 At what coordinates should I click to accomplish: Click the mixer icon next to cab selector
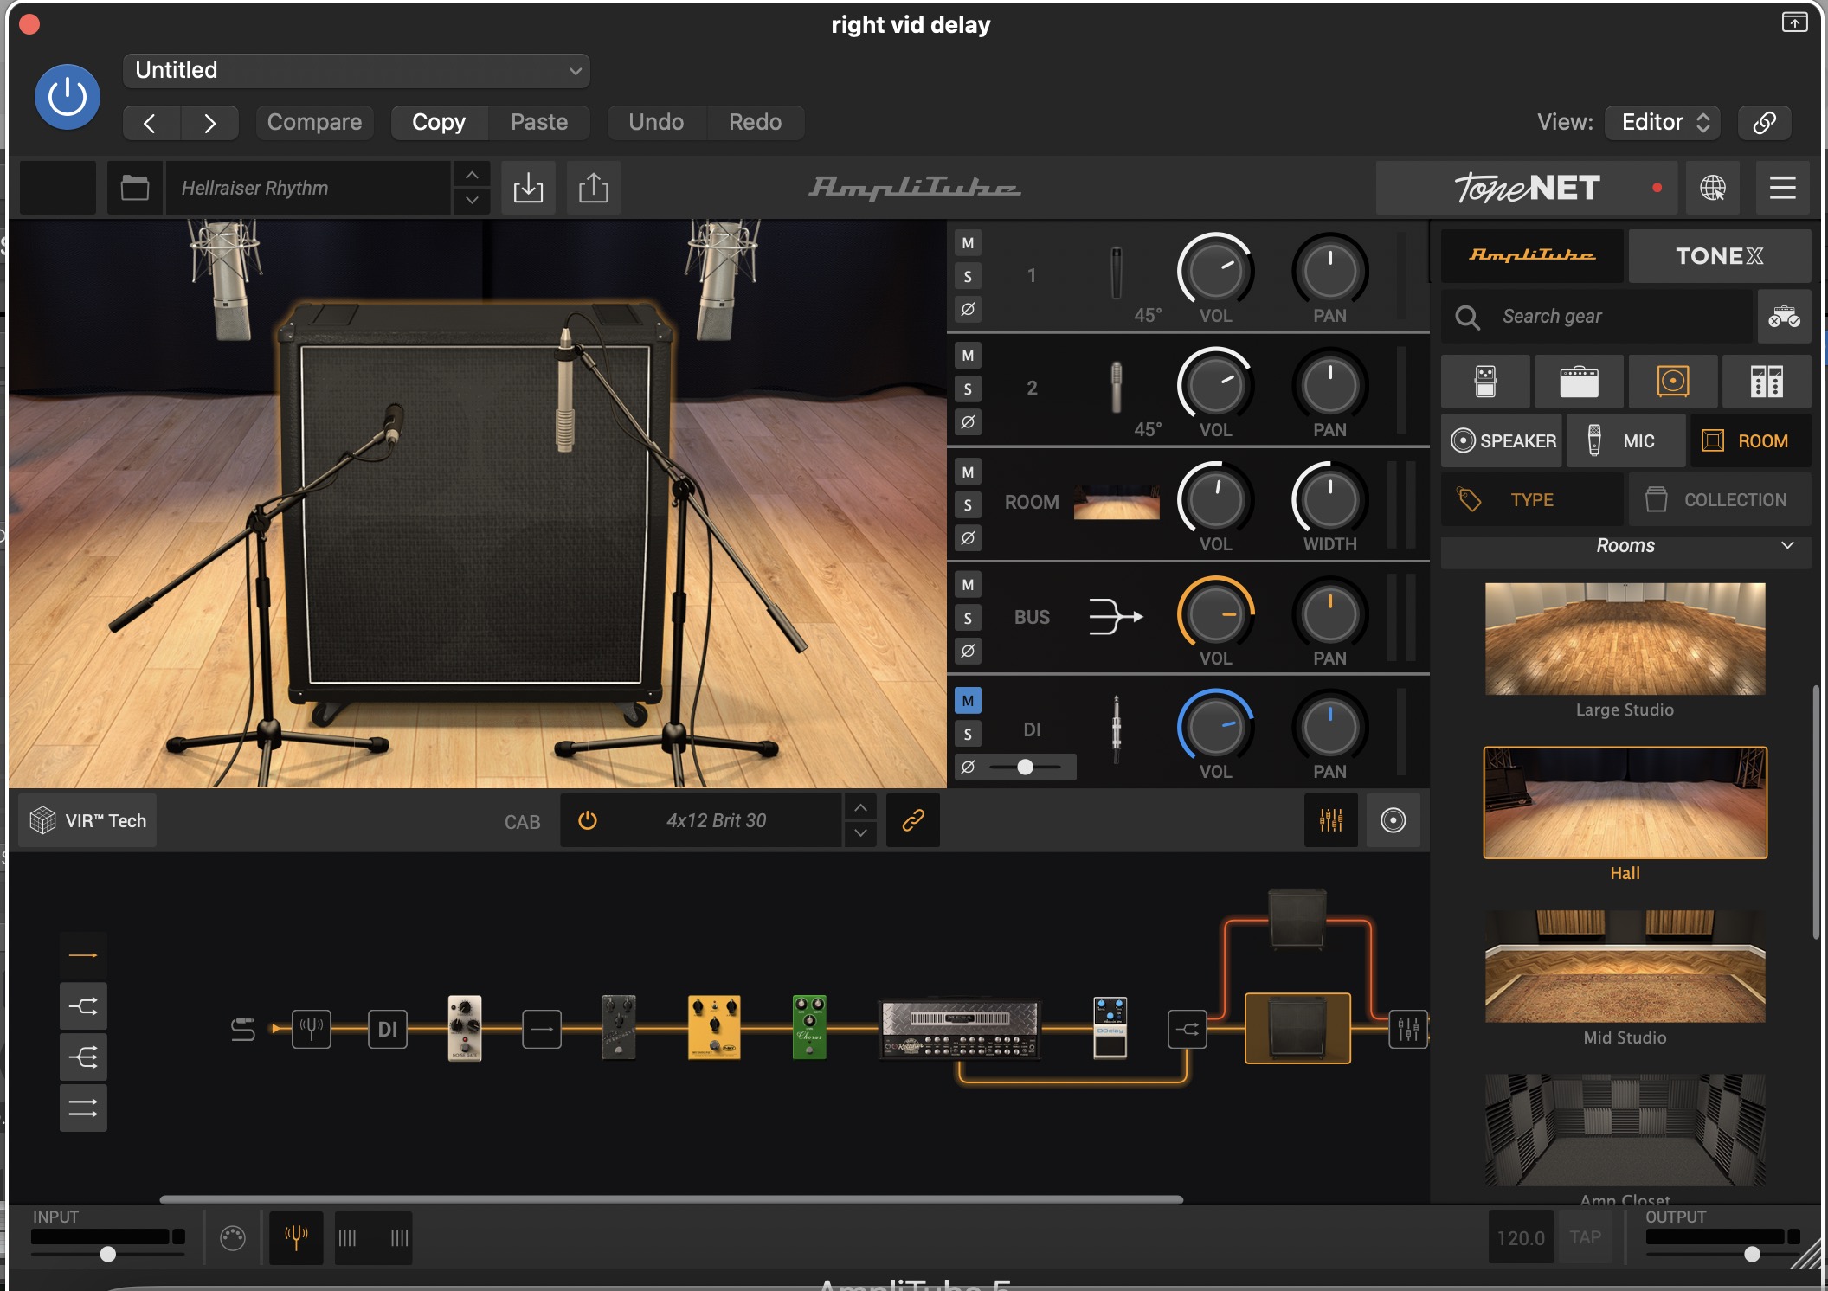pyautogui.click(x=1330, y=820)
